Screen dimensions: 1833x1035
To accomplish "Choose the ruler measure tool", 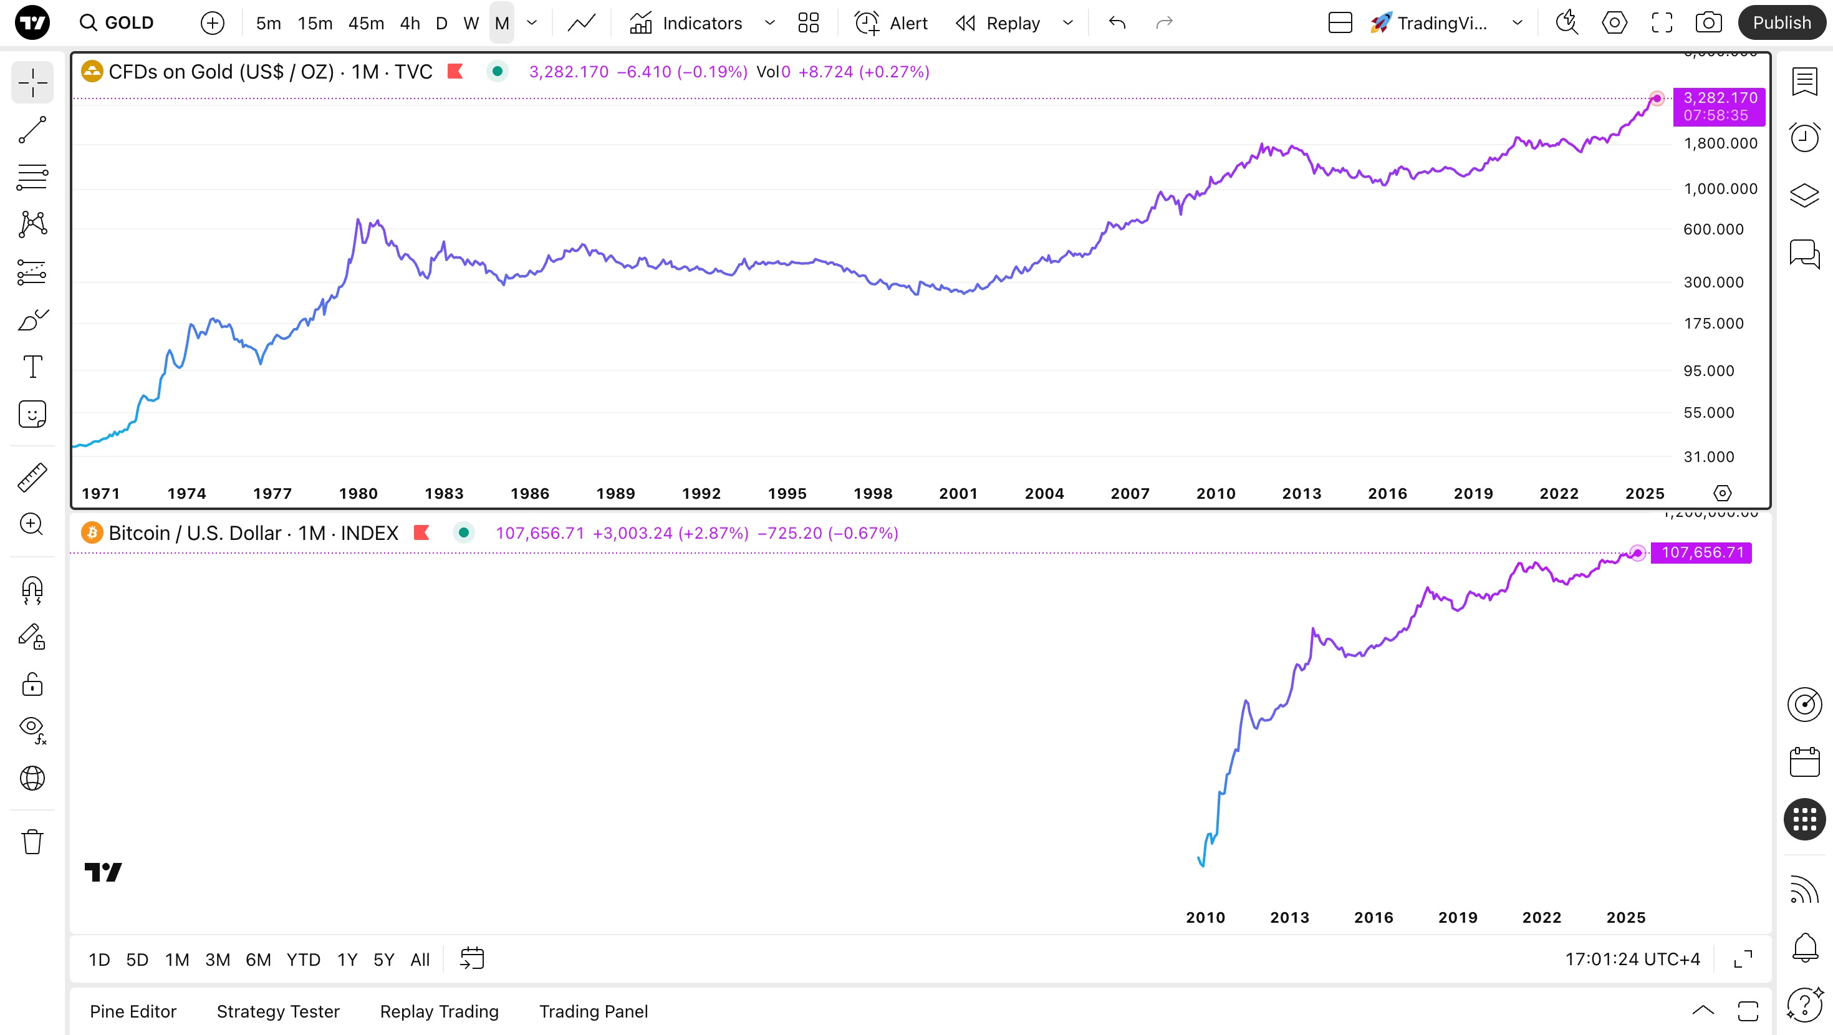I will pos(32,478).
